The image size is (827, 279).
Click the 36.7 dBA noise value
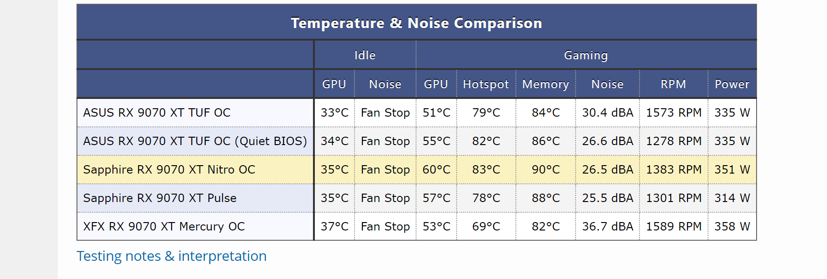tap(607, 226)
